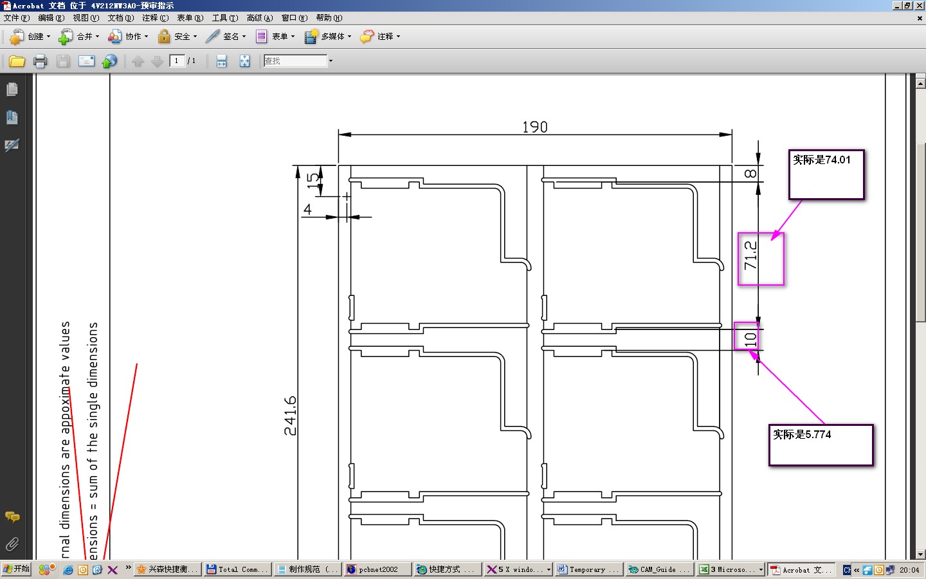This screenshot has width=926, height=579.
Task: Switch to CAM_Guide taskbar window
Action: pyautogui.click(x=659, y=569)
